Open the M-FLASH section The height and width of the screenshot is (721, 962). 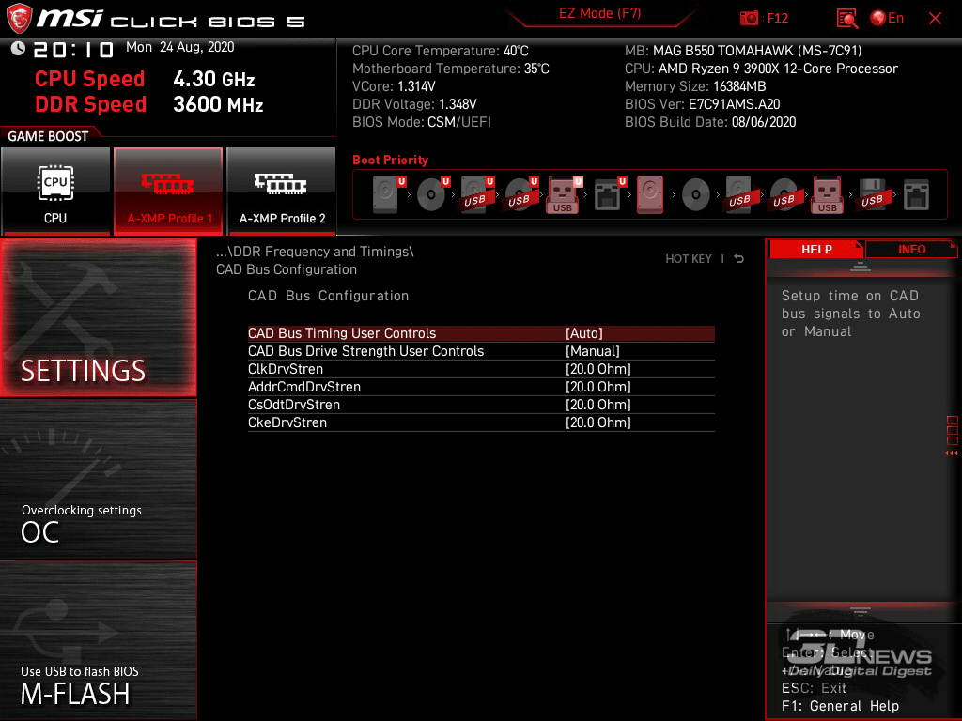pos(98,640)
